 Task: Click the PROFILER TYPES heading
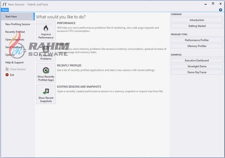179,34
